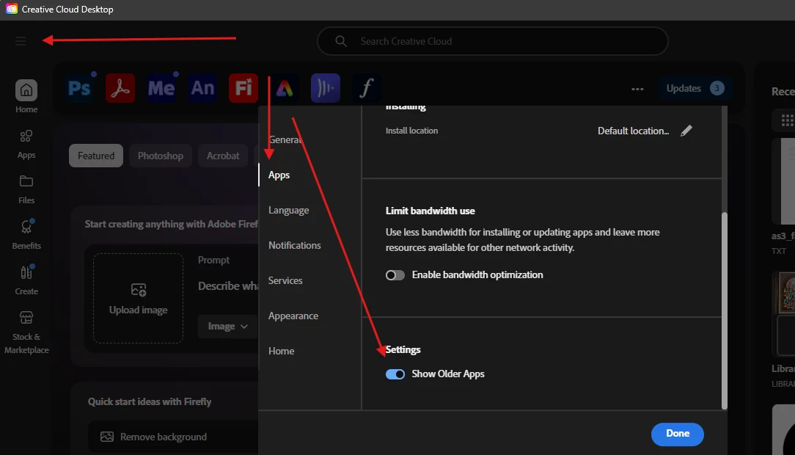This screenshot has width=795, height=455.
Task: Launch Adobe Express colorful A icon
Action: pos(285,89)
